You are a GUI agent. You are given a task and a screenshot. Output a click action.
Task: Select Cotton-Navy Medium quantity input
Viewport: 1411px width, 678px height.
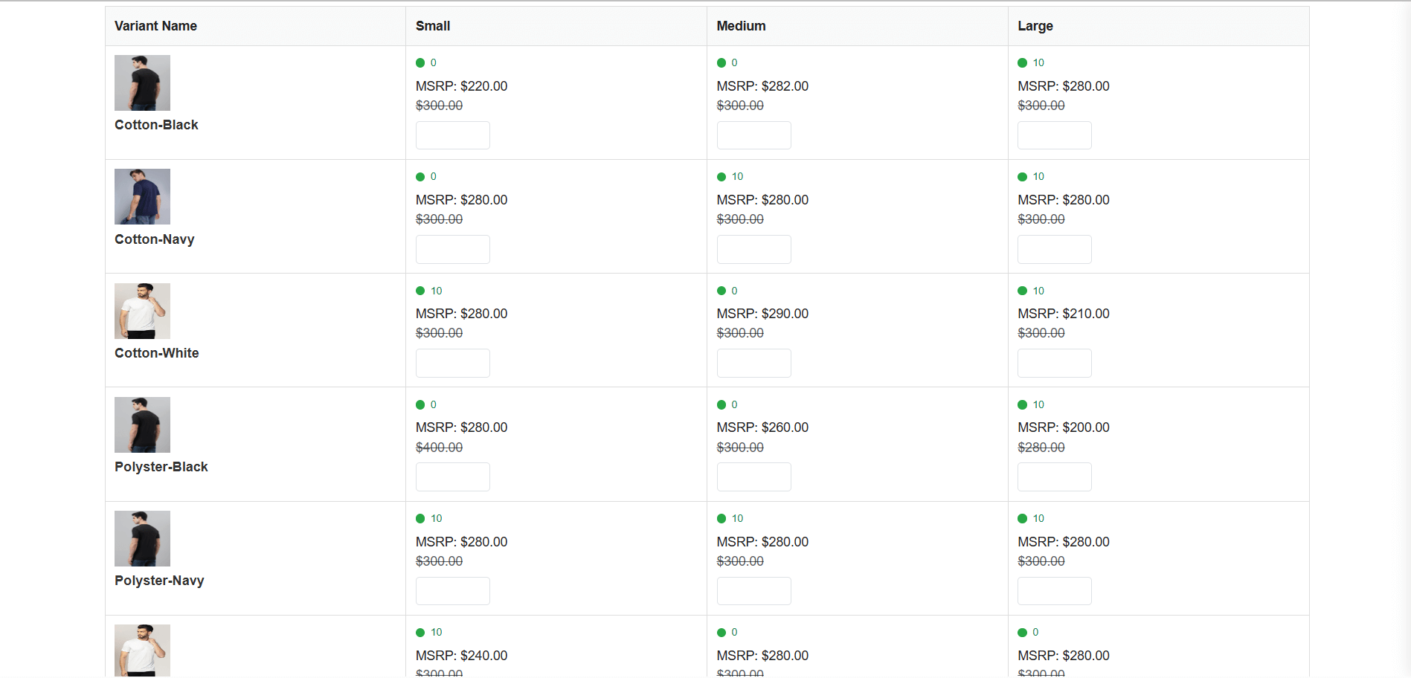click(x=753, y=249)
